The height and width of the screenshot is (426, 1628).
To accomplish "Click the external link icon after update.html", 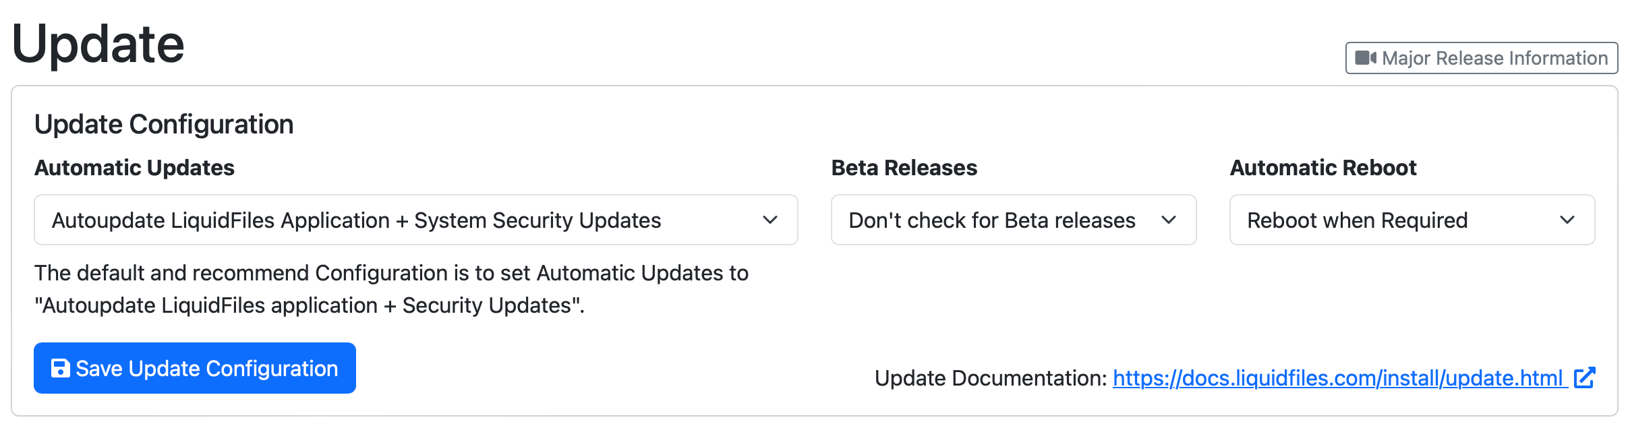I will pyautogui.click(x=1585, y=378).
